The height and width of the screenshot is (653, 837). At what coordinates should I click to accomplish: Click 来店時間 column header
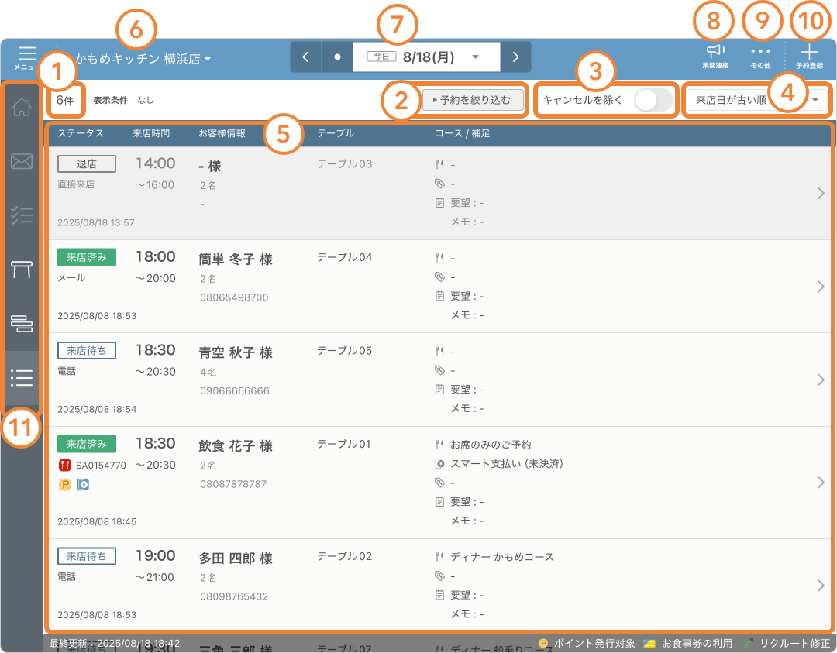[x=151, y=133]
